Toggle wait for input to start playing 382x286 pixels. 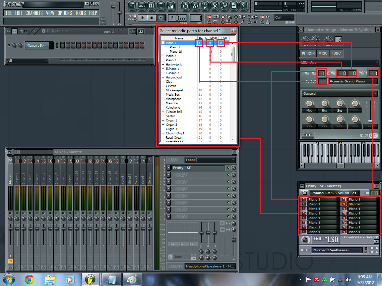[223, 22]
